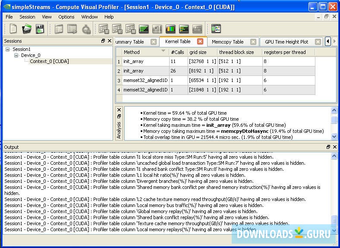Close the Sessions panel
Viewport: 340px width, 248px height.
click(109, 41)
